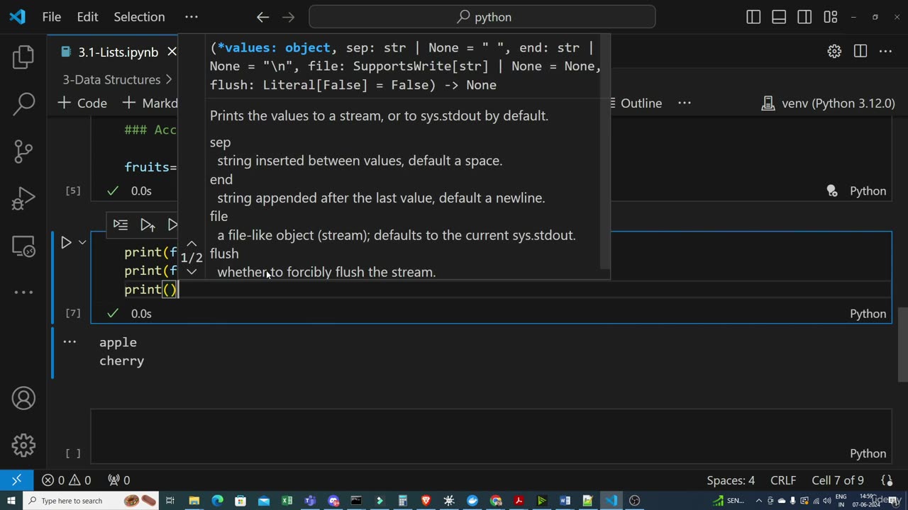The height and width of the screenshot is (510, 908).
Task: Open the File menu
Action: pyautogui.click(x=52, y=17)
